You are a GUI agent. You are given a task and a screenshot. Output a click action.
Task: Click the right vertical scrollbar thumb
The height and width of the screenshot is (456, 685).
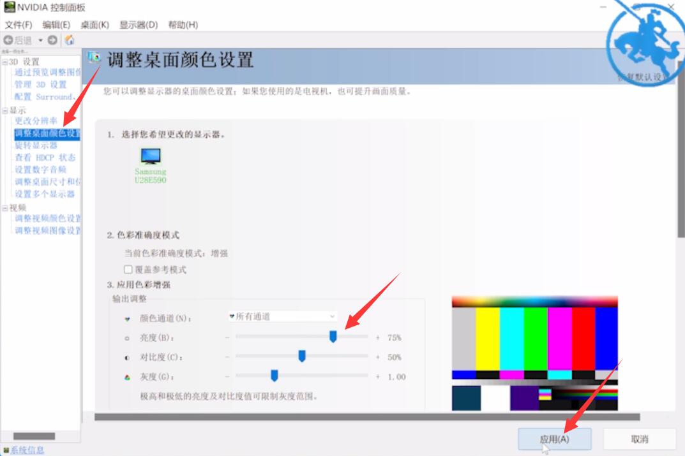(681, 149)
